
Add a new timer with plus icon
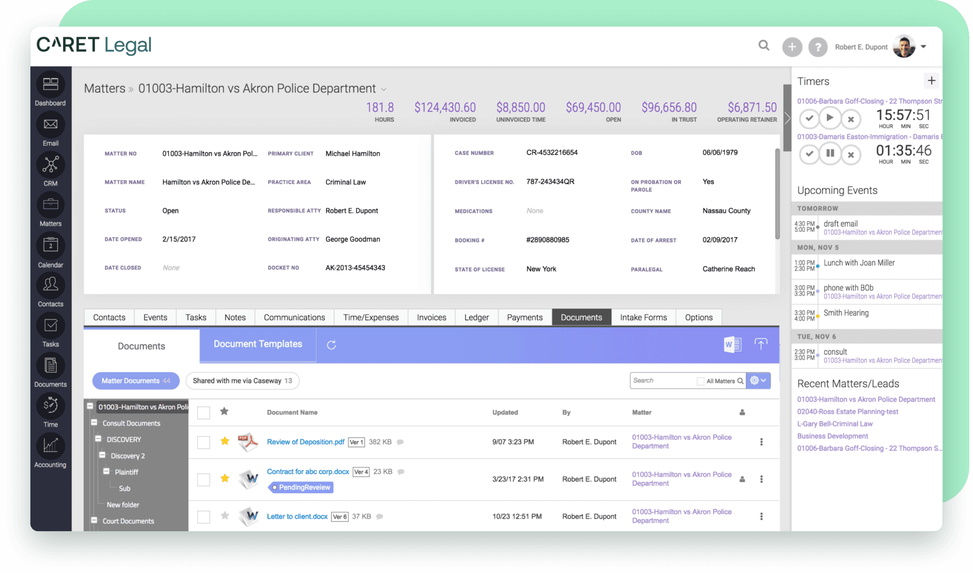pyautogui.click(x=931, y=81)
